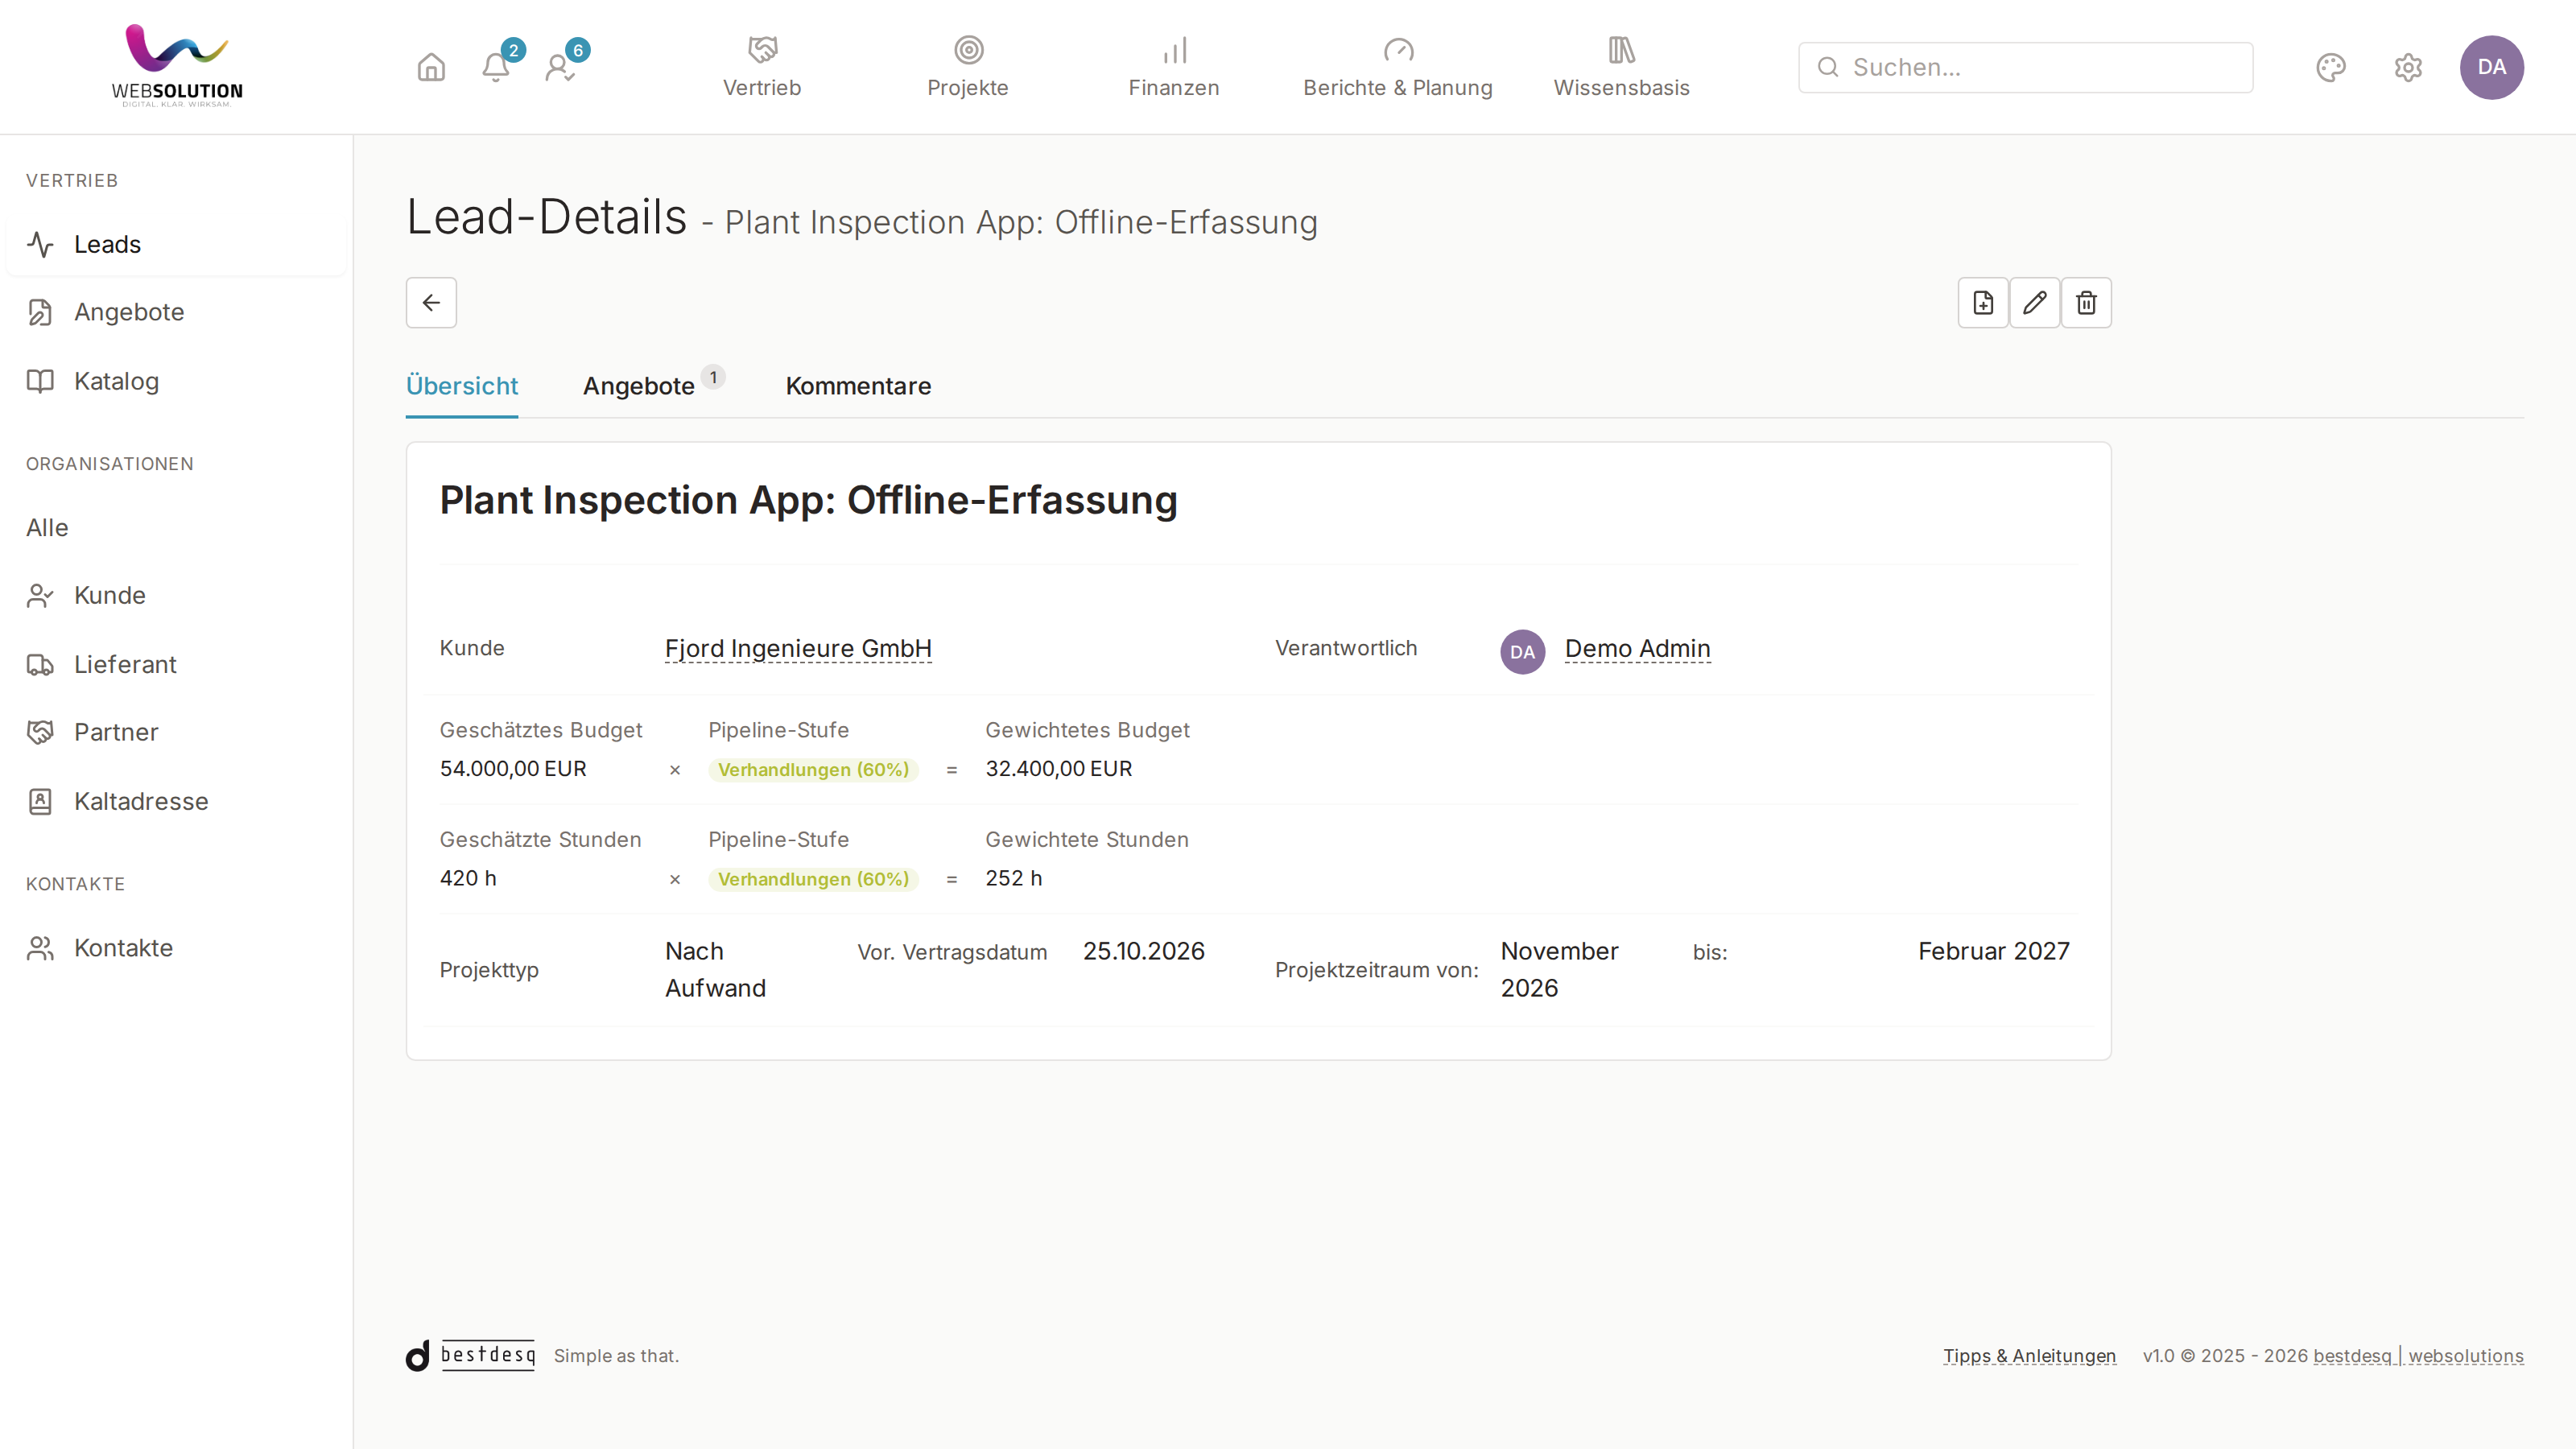Open the Wissensbasis module
This screenshot has height=1449, width=2576.
pos(1621,67)
